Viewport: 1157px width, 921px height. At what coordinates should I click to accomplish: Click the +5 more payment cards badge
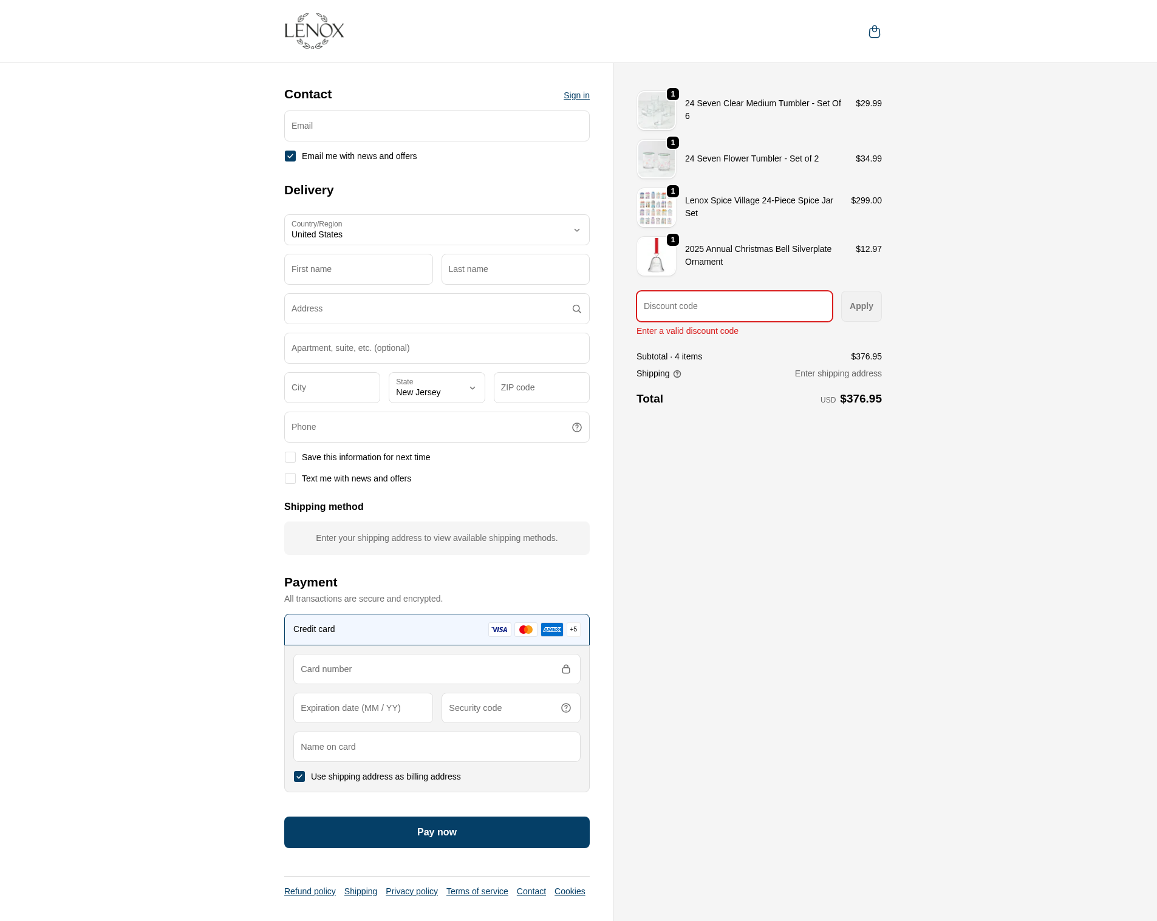click(573, 630)
